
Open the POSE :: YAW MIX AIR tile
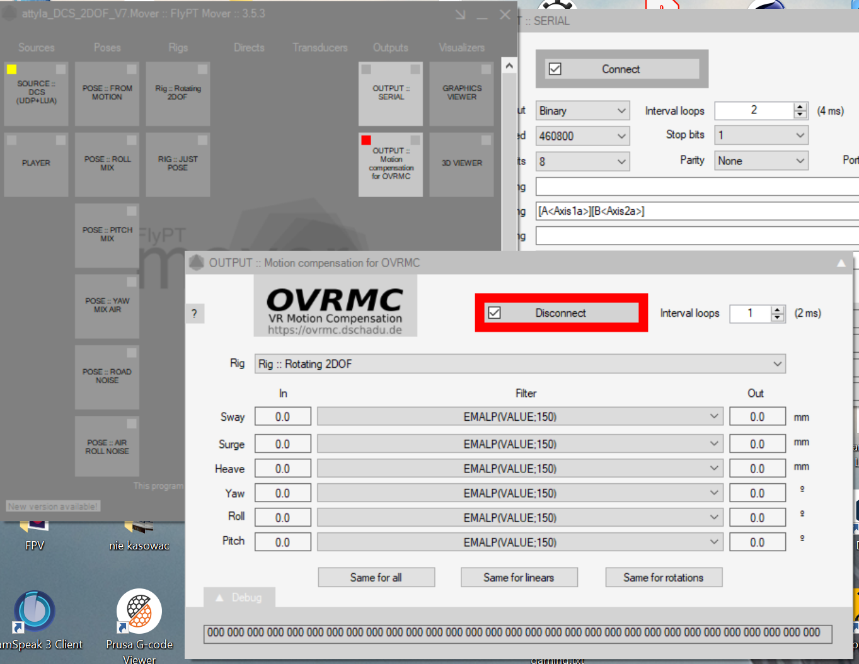click(x=107, y=306)
